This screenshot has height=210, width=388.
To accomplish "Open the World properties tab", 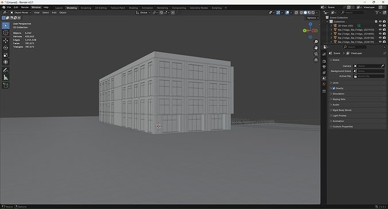I will 324,85.
